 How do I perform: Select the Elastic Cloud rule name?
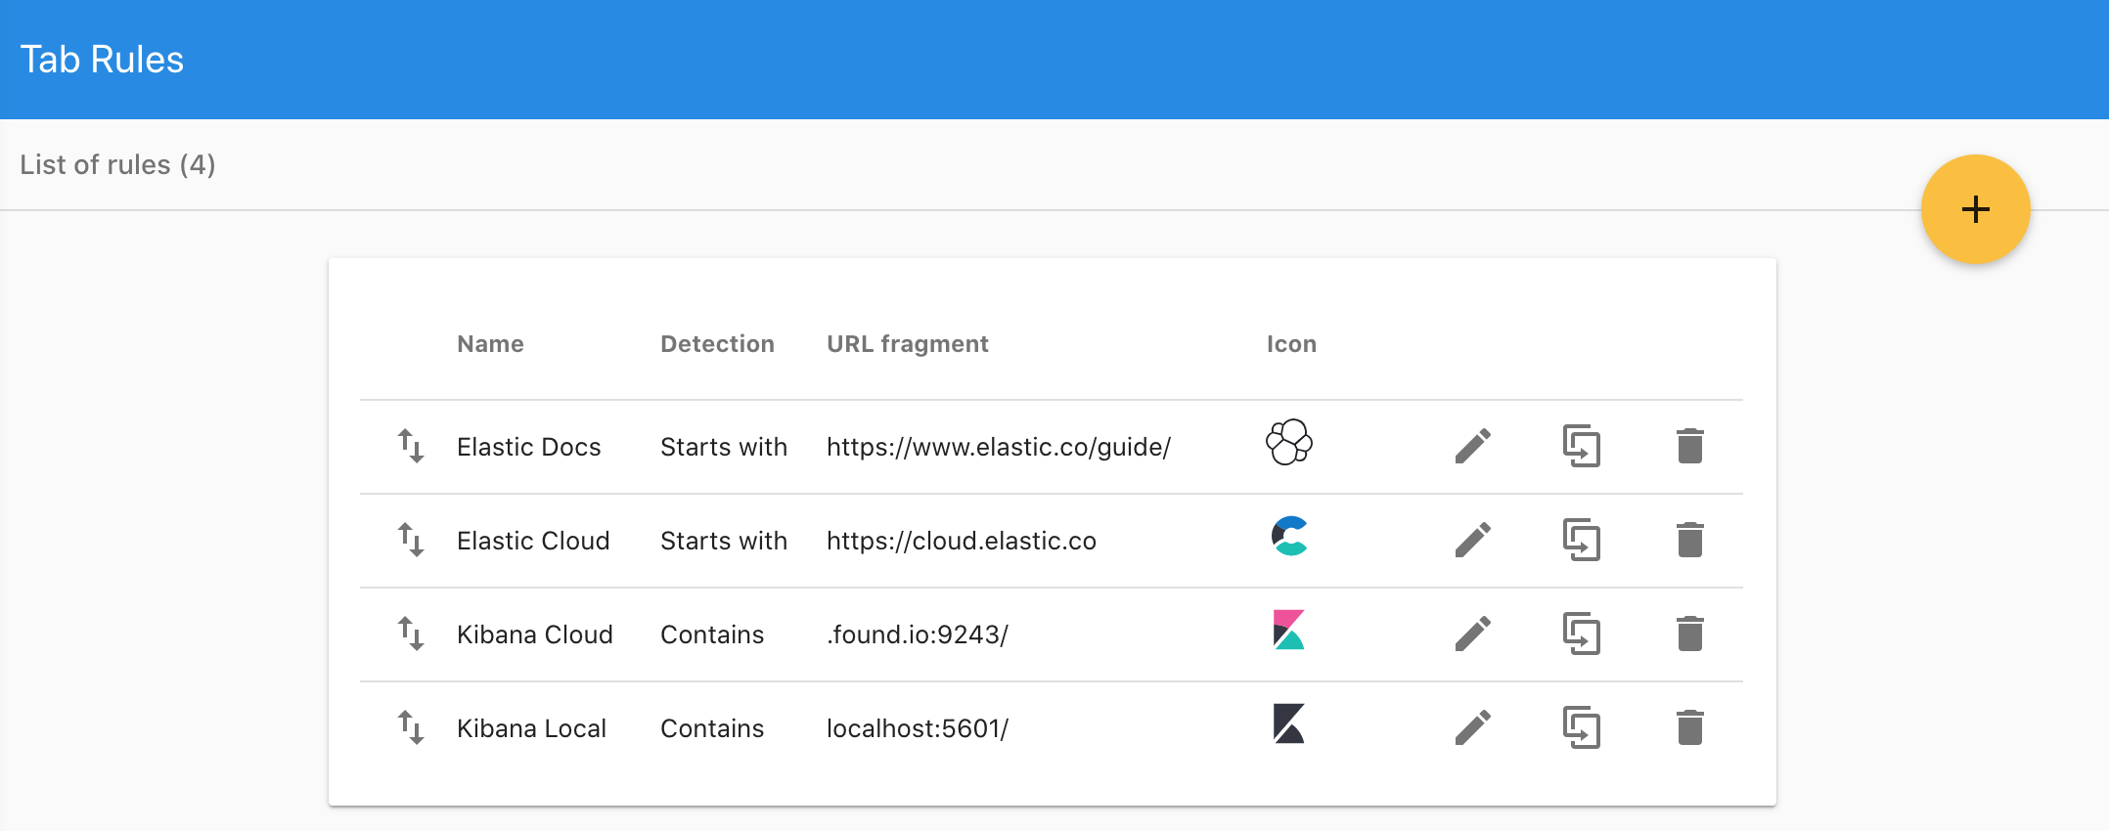pyautogui.click(x=533, y=541)
